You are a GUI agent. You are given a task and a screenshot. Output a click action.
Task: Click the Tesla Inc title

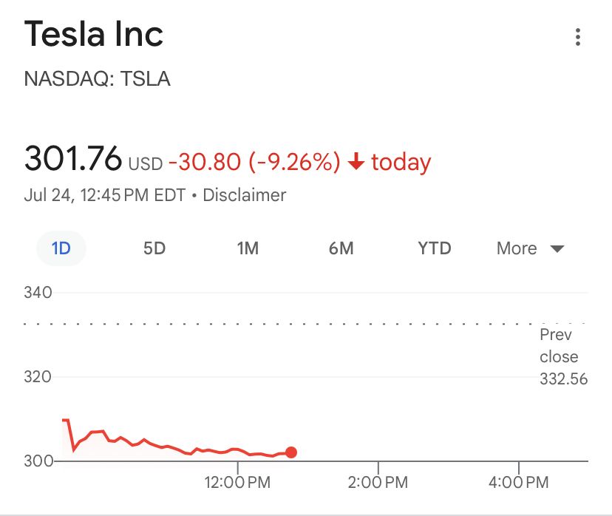94,34
